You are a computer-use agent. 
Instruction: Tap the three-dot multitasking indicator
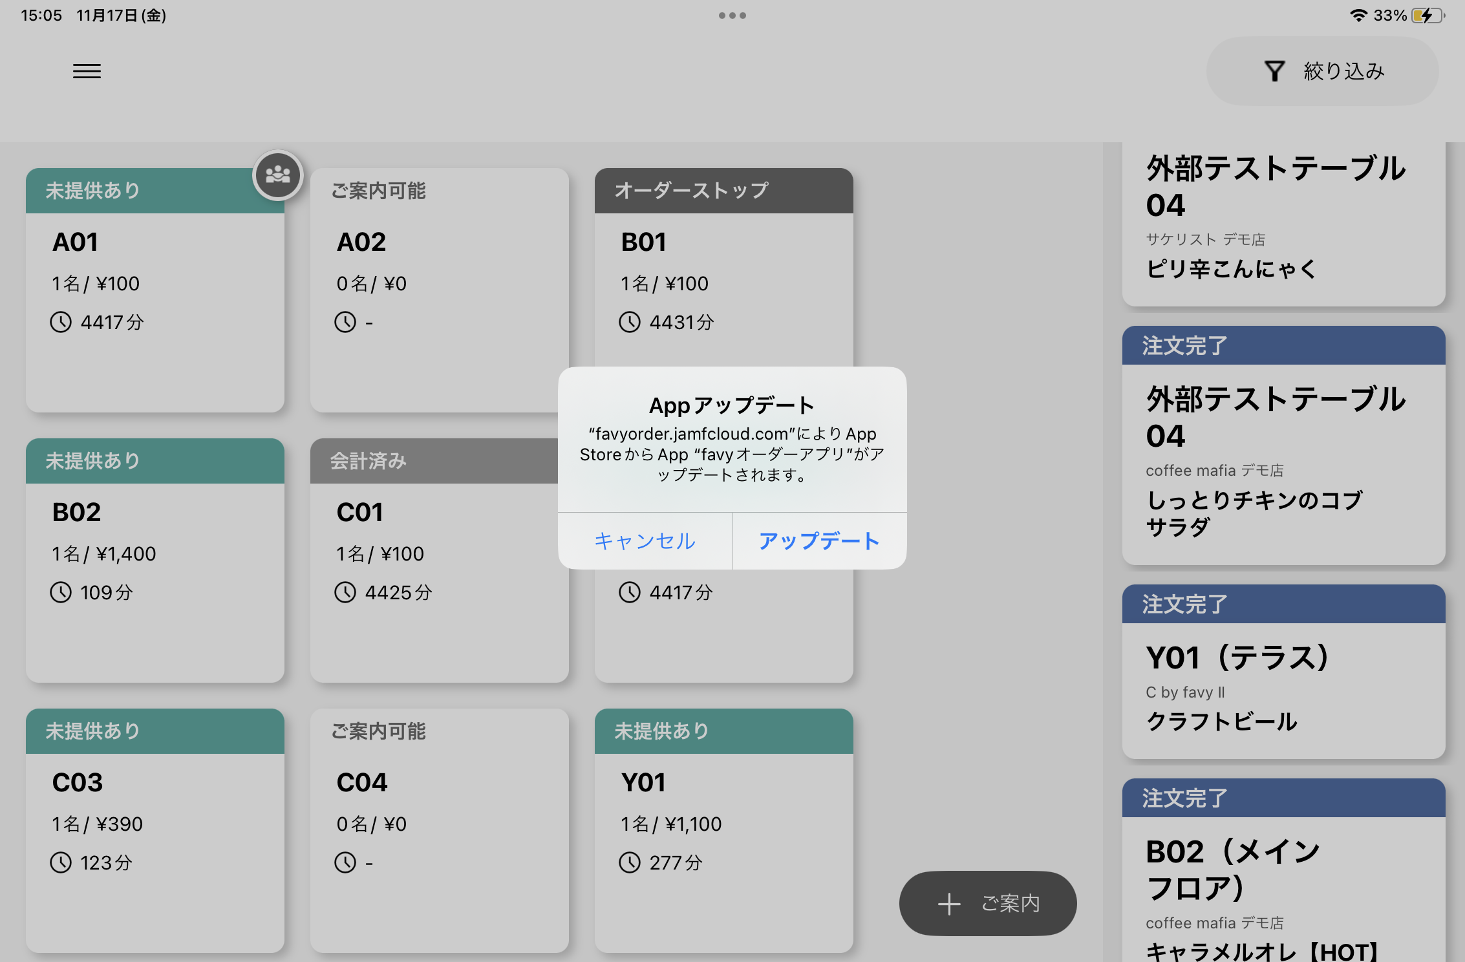[732, 16]
